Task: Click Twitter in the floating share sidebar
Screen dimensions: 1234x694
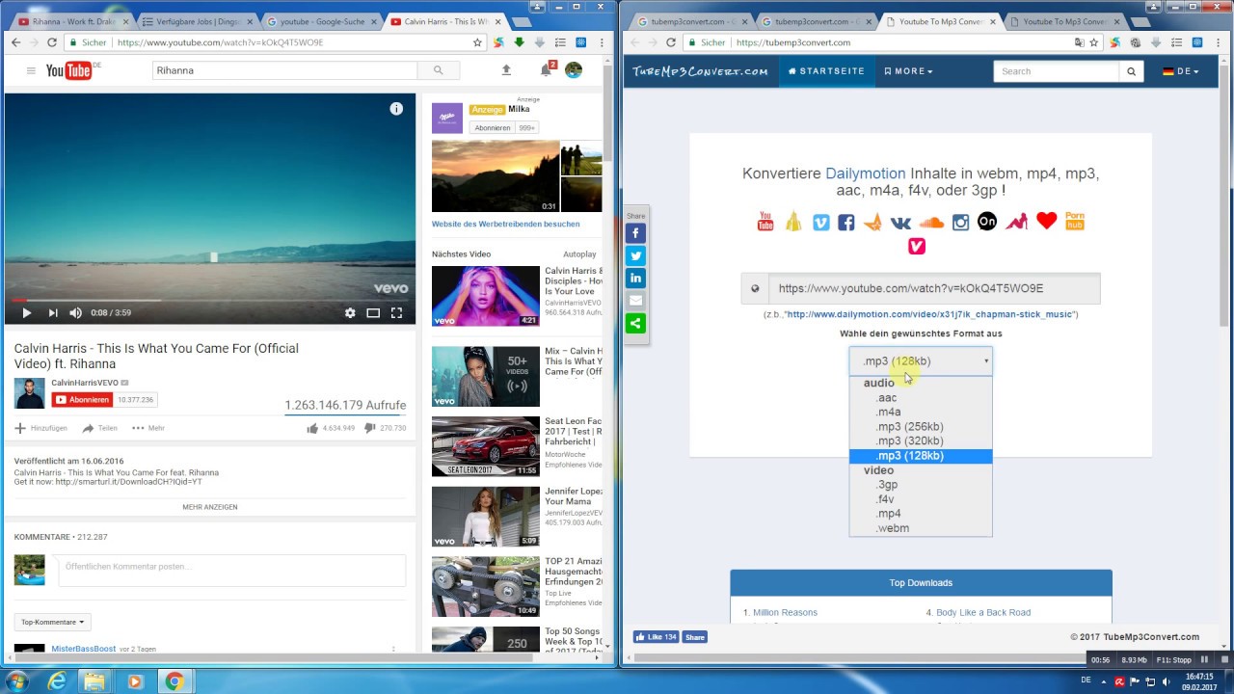Action: (x=635, y=255)
